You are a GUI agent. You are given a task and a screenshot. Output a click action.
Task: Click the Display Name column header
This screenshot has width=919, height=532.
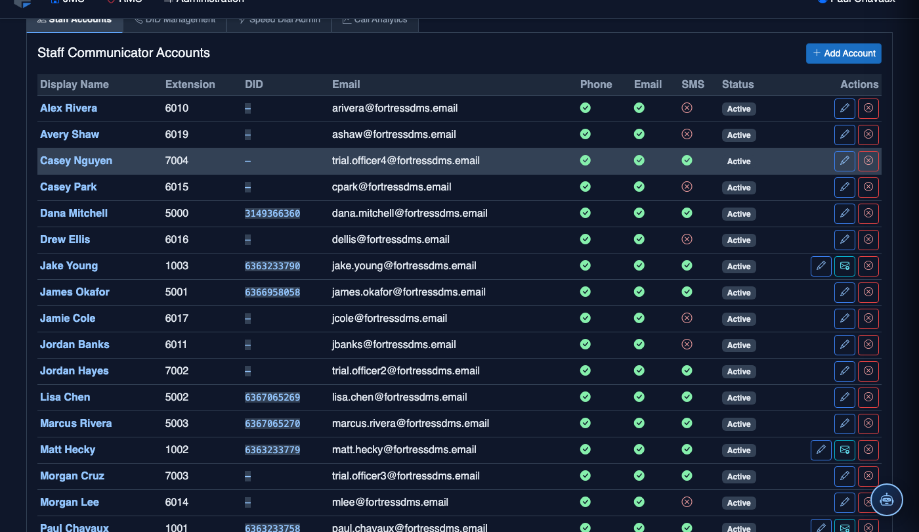point(74,84)
